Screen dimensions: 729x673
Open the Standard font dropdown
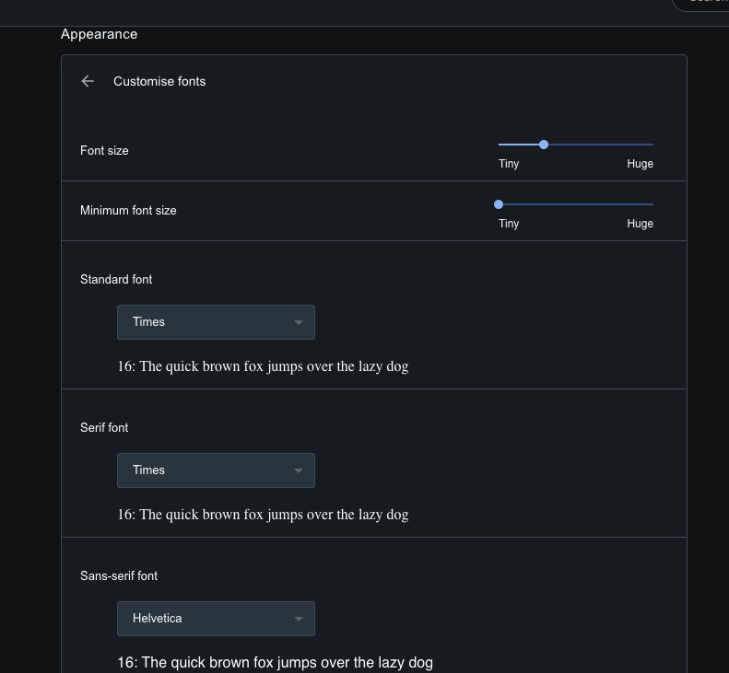coord(216,322)
